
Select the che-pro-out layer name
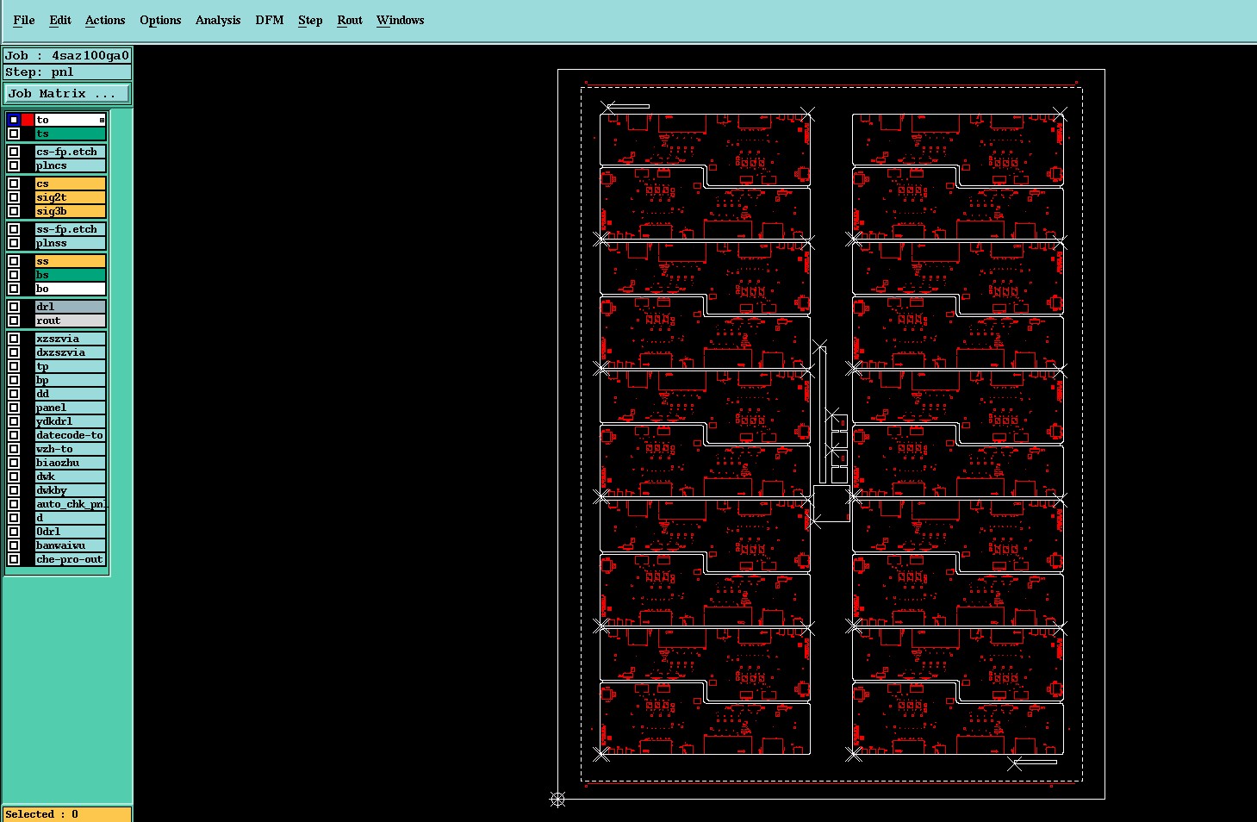coord(71,559)
